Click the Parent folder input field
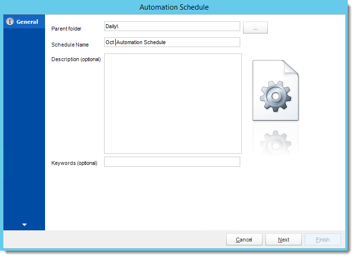This screenshot has height=258, width=355. coord(172,26)
